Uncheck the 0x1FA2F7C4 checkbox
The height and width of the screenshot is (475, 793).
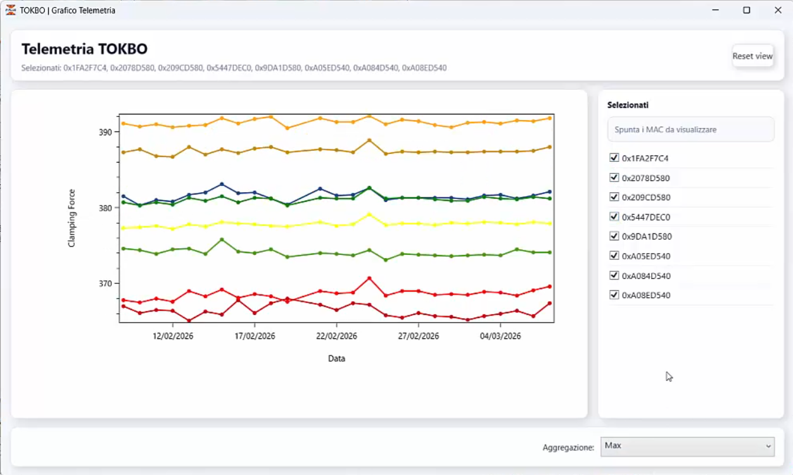point(614,158)
